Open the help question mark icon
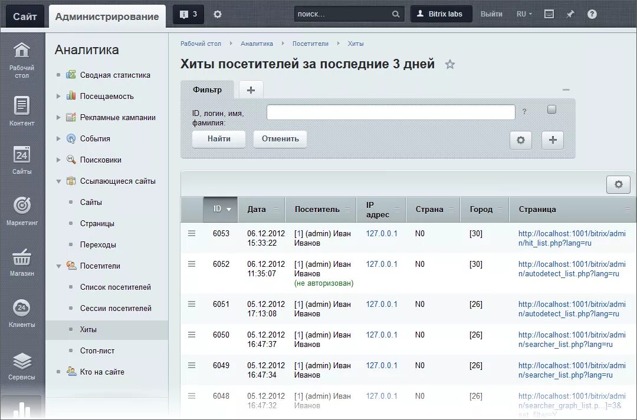 (592, 14)
